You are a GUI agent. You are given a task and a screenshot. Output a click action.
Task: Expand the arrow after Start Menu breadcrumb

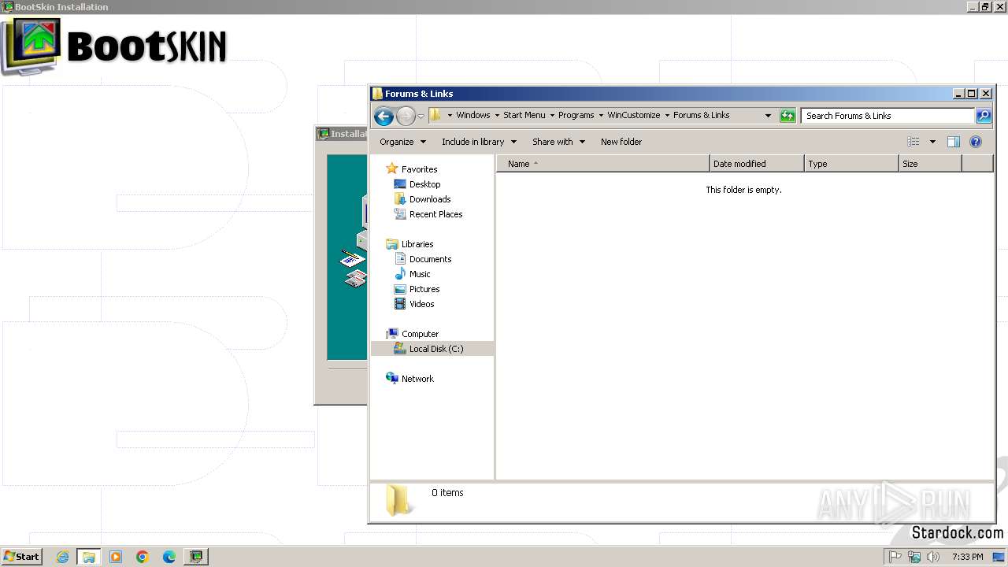click(x=552, y=115)
